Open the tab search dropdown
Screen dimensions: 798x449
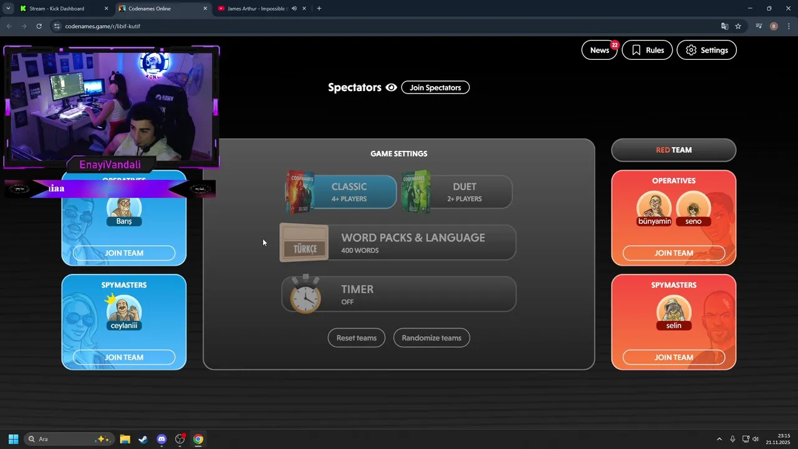[8, 9]
